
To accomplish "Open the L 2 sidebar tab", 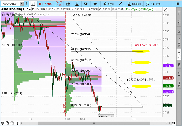I will click(x=179, y=74).
